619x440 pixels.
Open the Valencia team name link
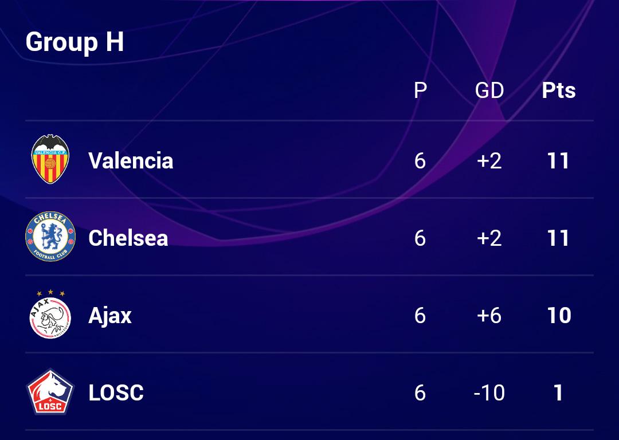[x=131, y=160]
